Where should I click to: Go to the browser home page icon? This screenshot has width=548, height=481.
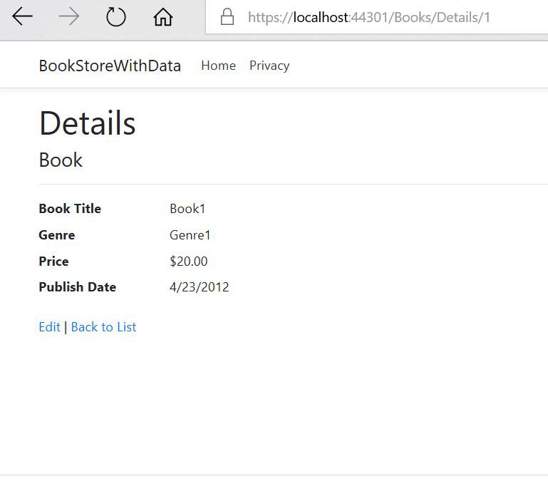163,17
